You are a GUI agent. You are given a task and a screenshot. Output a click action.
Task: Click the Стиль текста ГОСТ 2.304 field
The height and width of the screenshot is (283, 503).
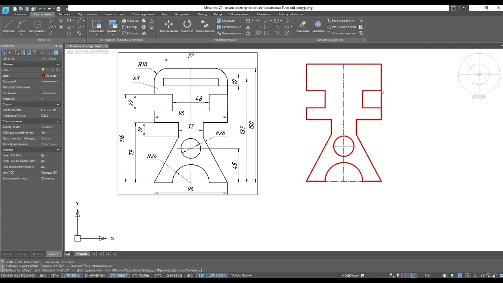51,110
